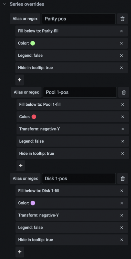Open the red Pool 1-pos color swatch

34,117
